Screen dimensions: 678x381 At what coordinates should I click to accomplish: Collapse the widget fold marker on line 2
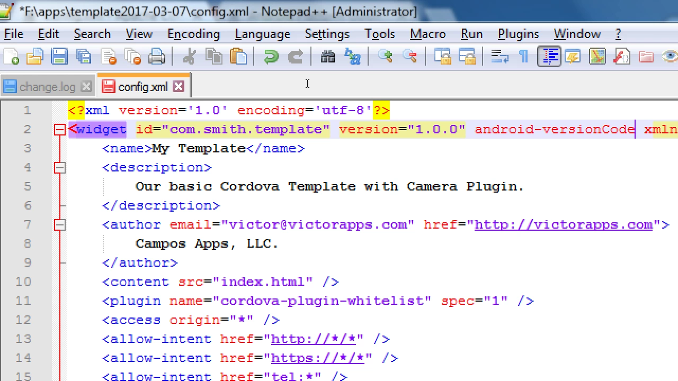coord(60,130)
